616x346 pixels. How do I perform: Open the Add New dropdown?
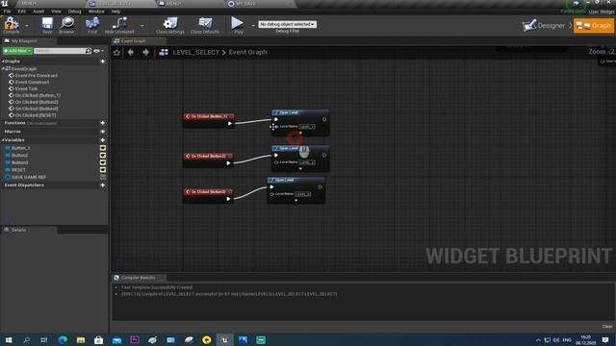tap(17, 51)
